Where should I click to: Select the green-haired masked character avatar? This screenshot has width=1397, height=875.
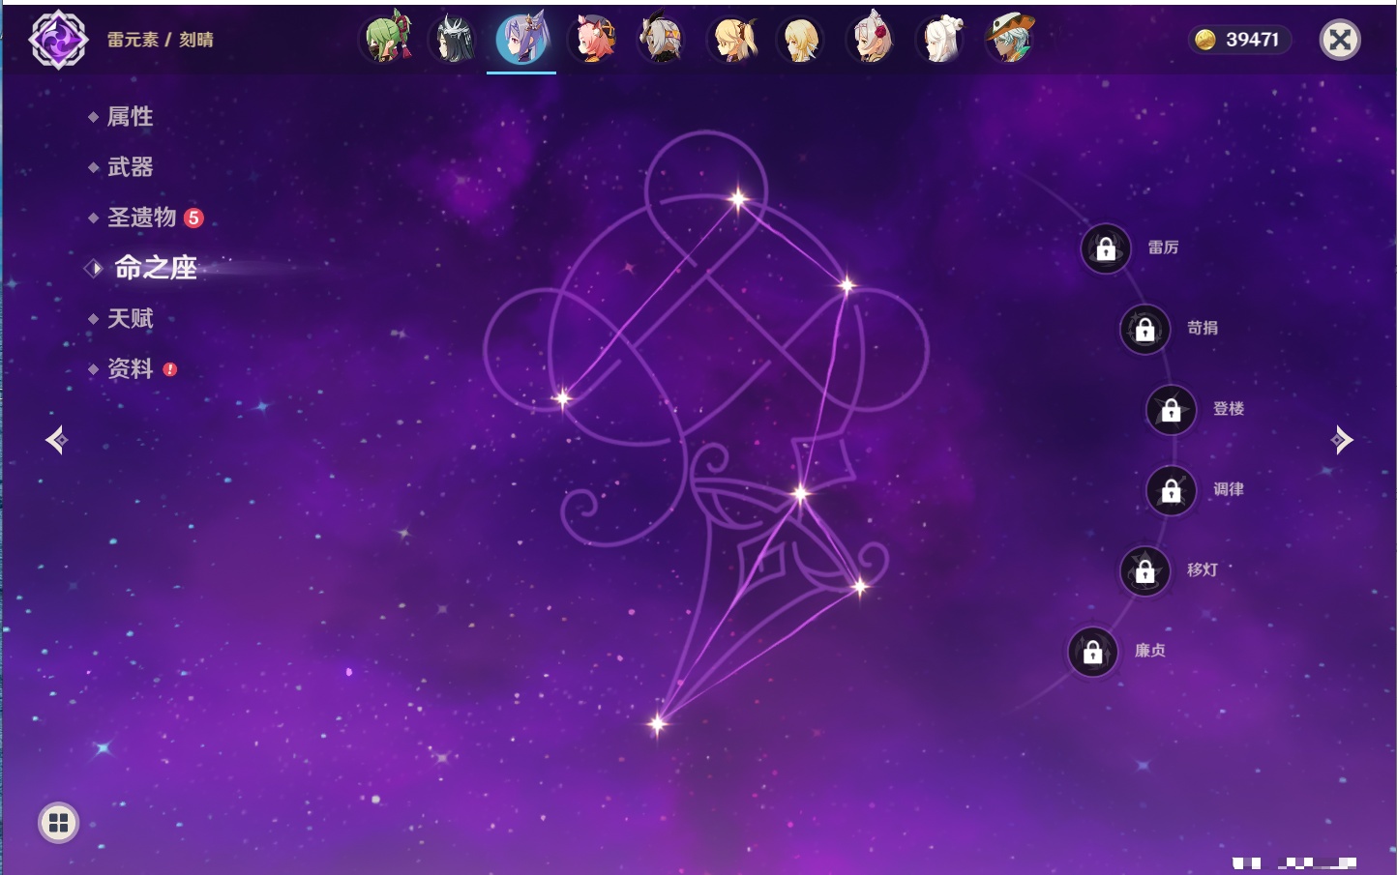click(387, 39)
